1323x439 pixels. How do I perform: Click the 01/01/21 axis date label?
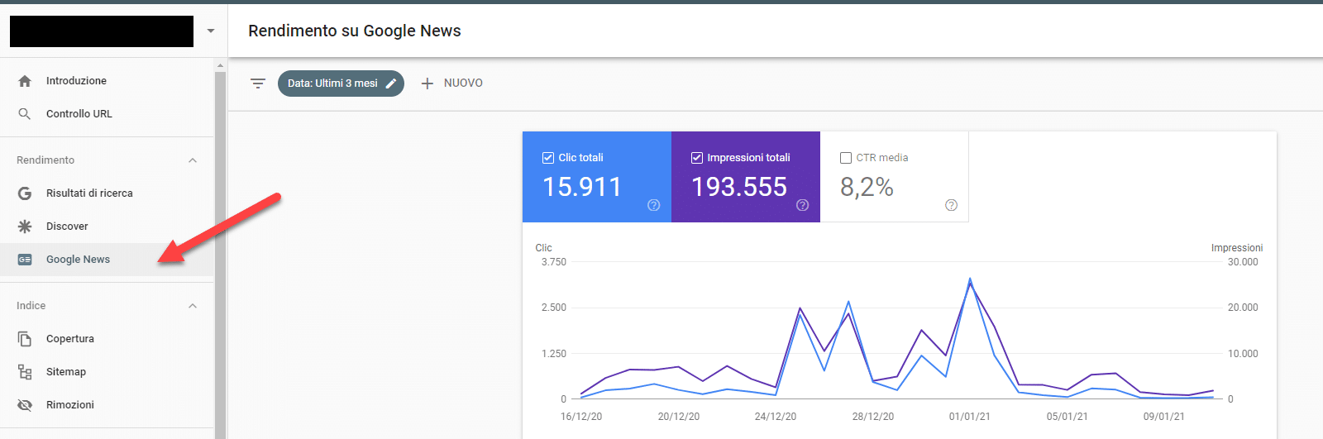tap(970, 417)
